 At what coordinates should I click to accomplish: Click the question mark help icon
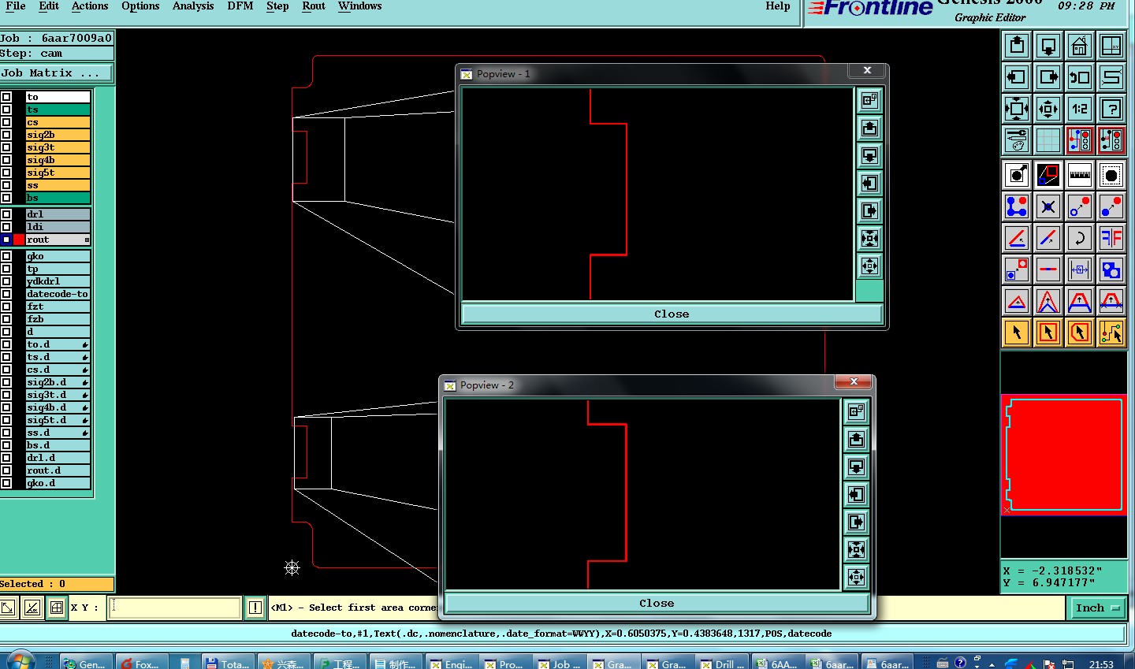1111,109
